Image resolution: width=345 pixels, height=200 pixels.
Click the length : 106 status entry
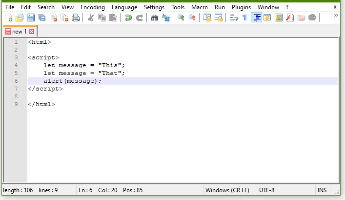pos(18,190)
